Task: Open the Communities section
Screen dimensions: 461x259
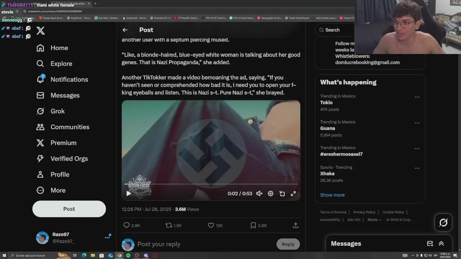Action: (x=63, y=127)
